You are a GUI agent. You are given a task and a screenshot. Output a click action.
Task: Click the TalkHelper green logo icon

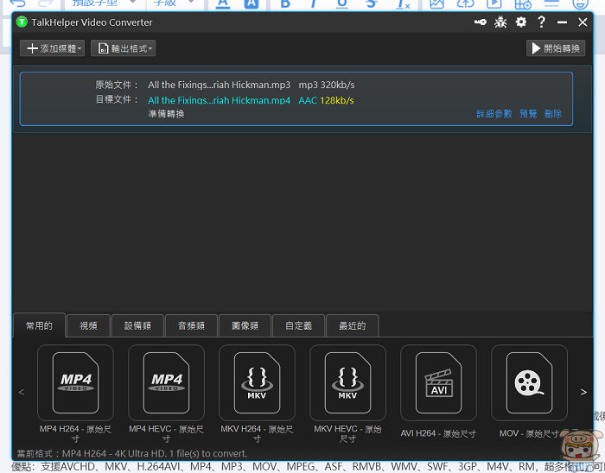tap(22, 22)
